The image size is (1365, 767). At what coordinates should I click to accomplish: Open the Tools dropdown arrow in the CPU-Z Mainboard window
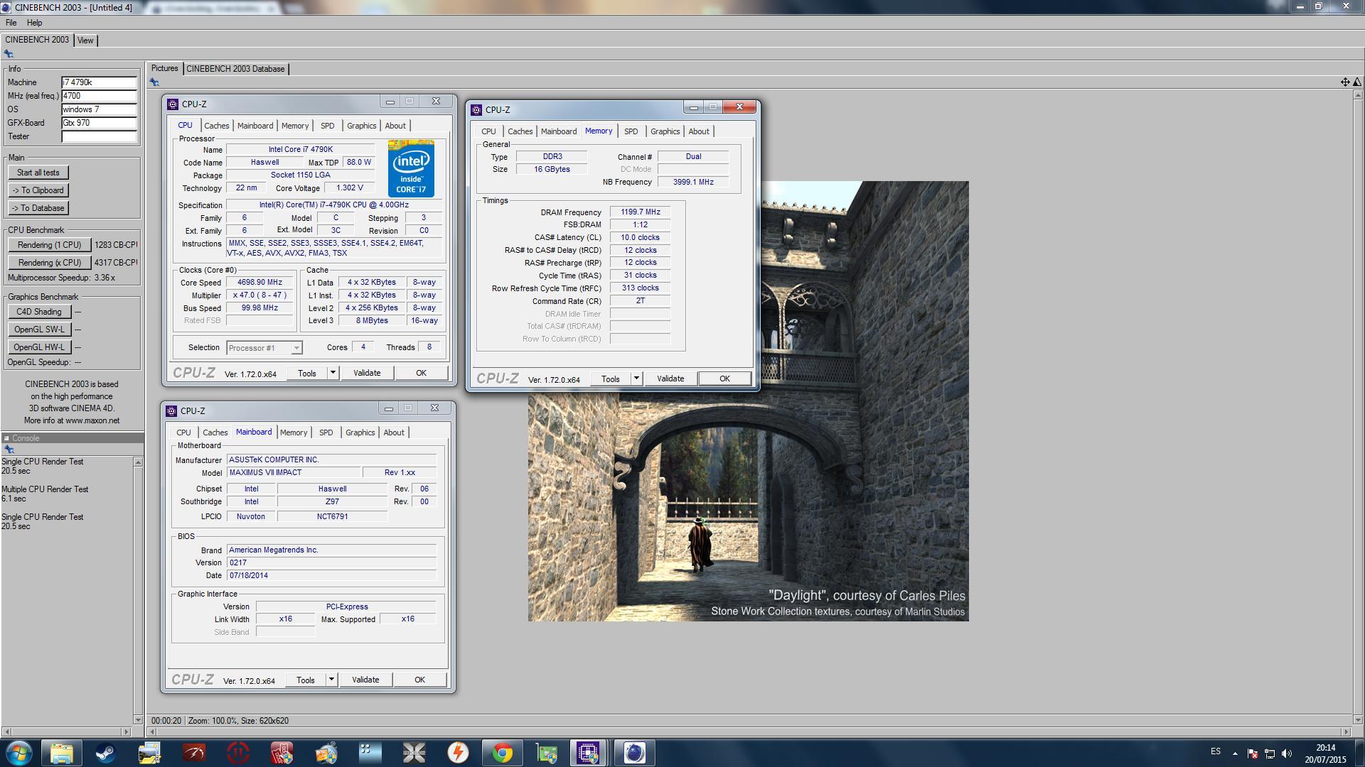coord(331,680)
